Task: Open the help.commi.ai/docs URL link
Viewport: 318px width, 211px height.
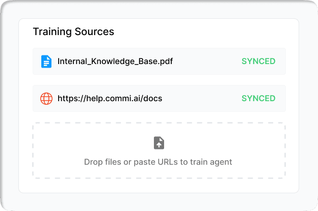Action: coord(110,98)
